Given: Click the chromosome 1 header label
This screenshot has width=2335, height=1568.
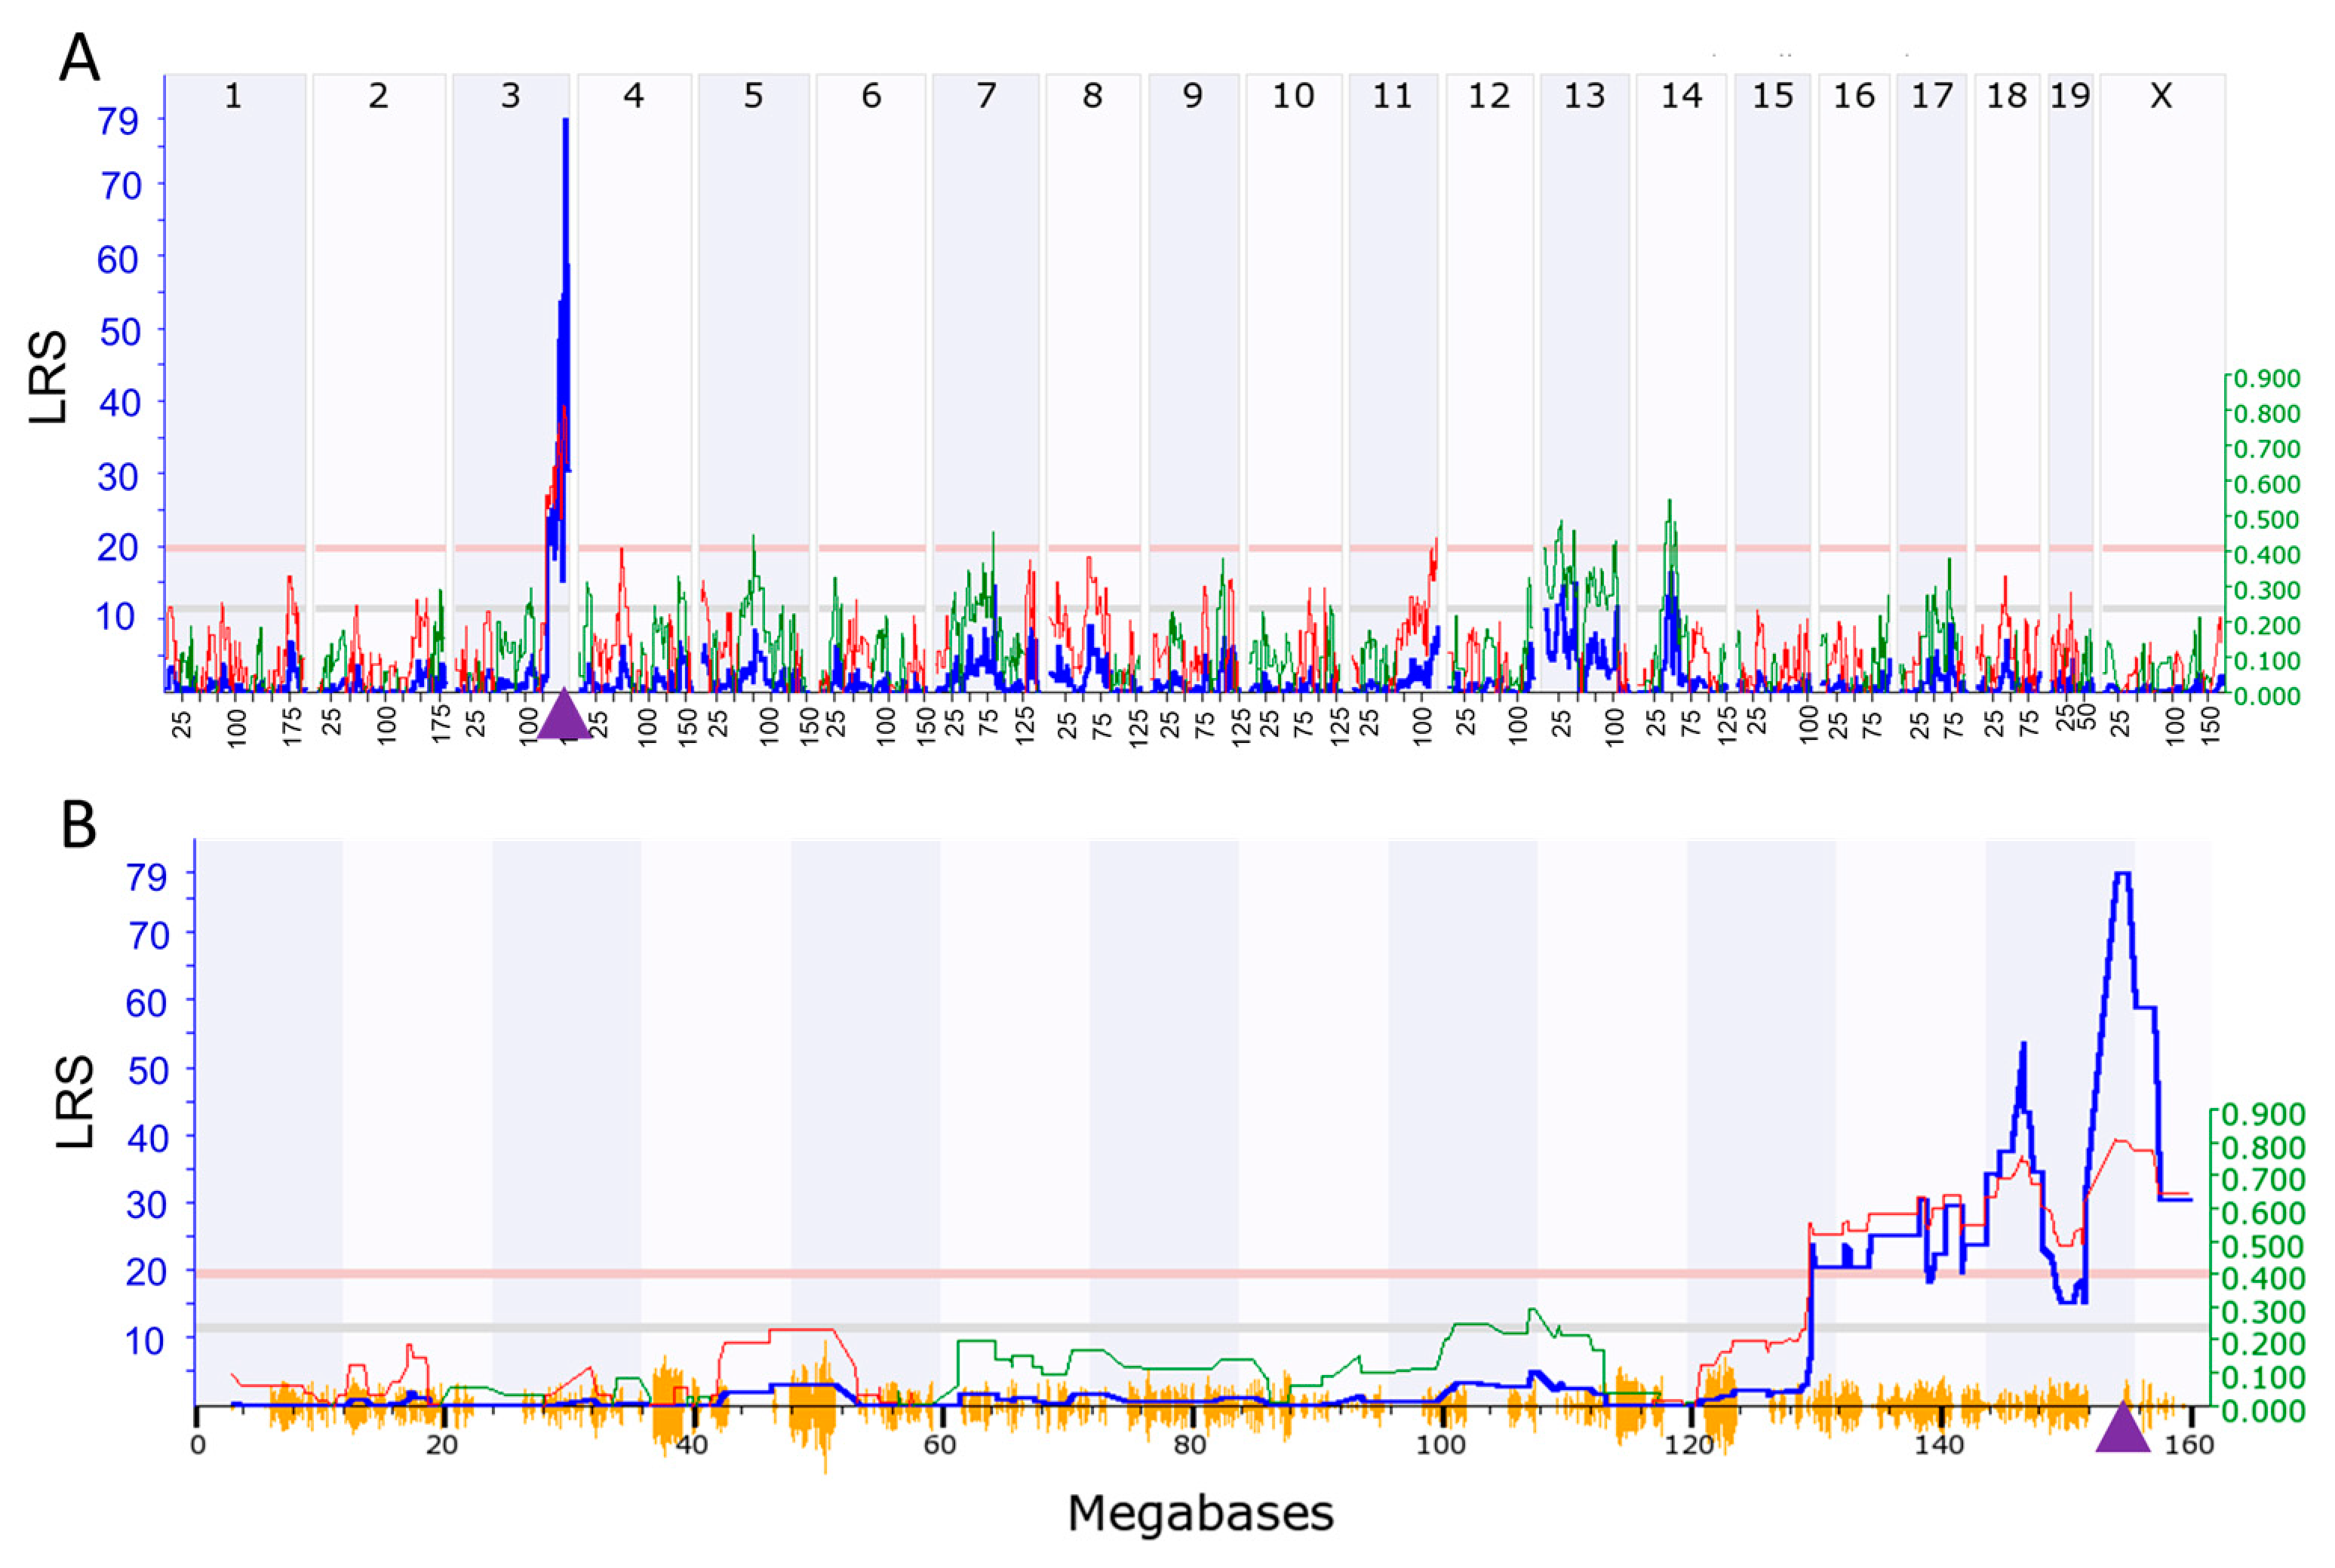Looking at the screenshot, I should pyautogui.click(x=233, y=96).
